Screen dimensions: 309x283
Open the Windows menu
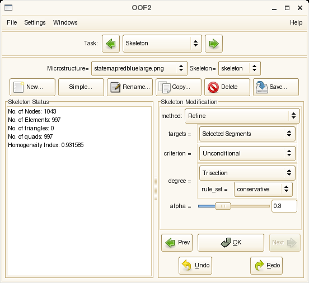pyautogui.click(x=65, y=22)
